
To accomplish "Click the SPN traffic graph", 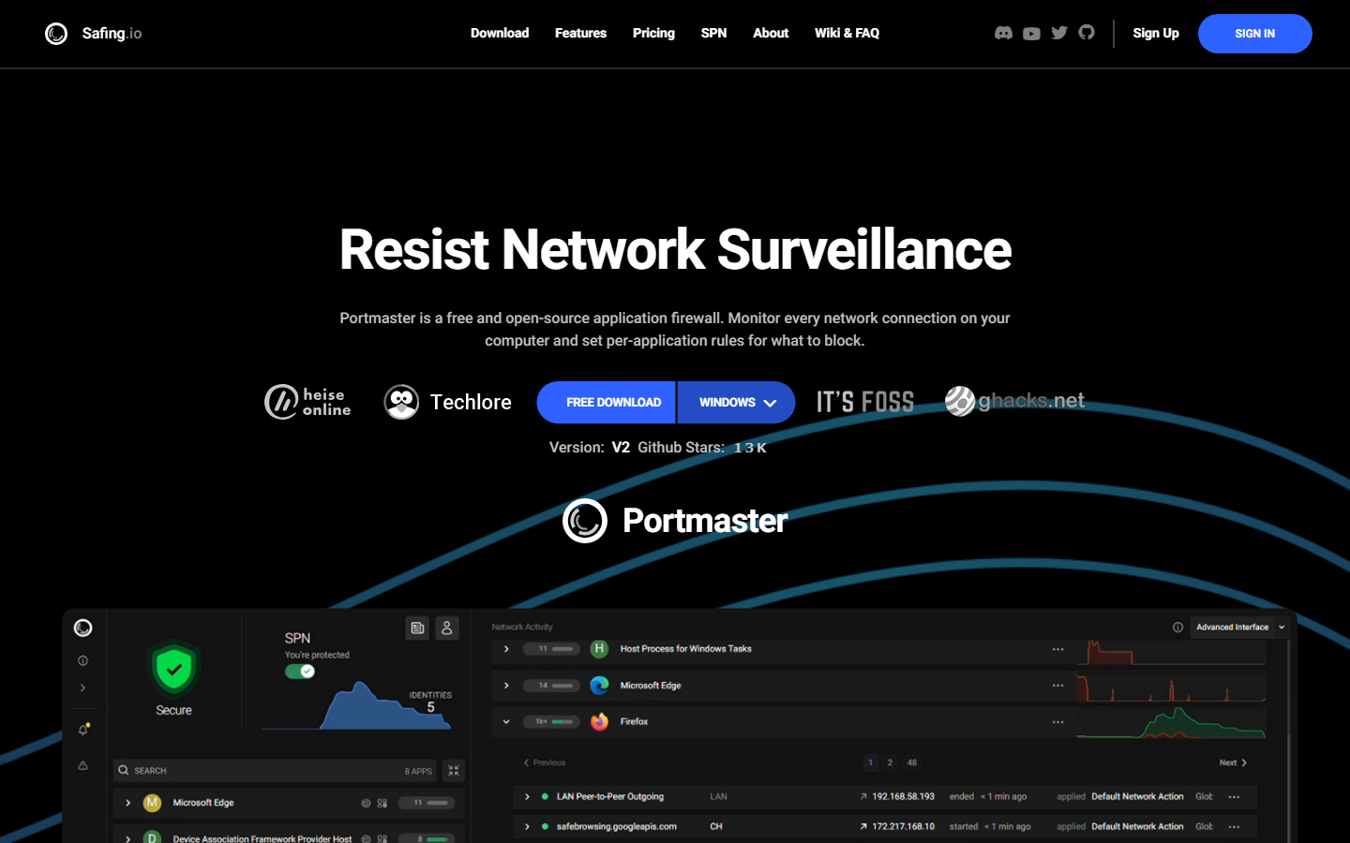I will (356, 706).
